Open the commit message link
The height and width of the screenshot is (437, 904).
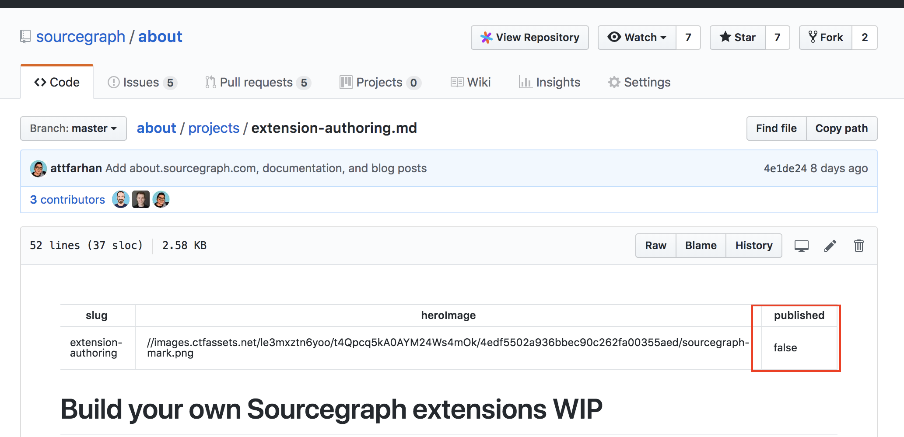pos(266,168)
